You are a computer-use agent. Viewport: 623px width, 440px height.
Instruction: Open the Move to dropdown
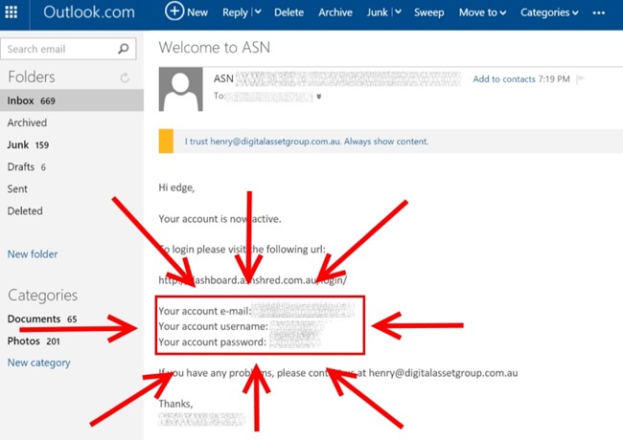(x=482, y=12)
